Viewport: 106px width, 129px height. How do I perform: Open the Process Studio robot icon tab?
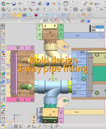tap(3, 112)
